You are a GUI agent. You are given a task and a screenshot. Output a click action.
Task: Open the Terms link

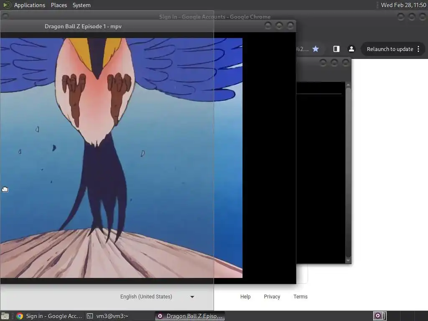300,297
